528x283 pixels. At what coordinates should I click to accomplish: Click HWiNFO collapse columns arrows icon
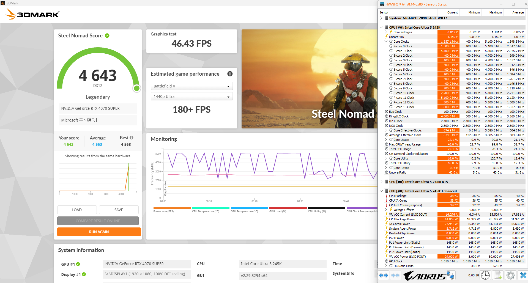point(395,275)
